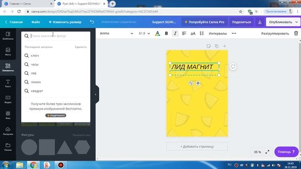Switch to the Главная — Canva browser tab
The image size is (301, 169).
28,4
